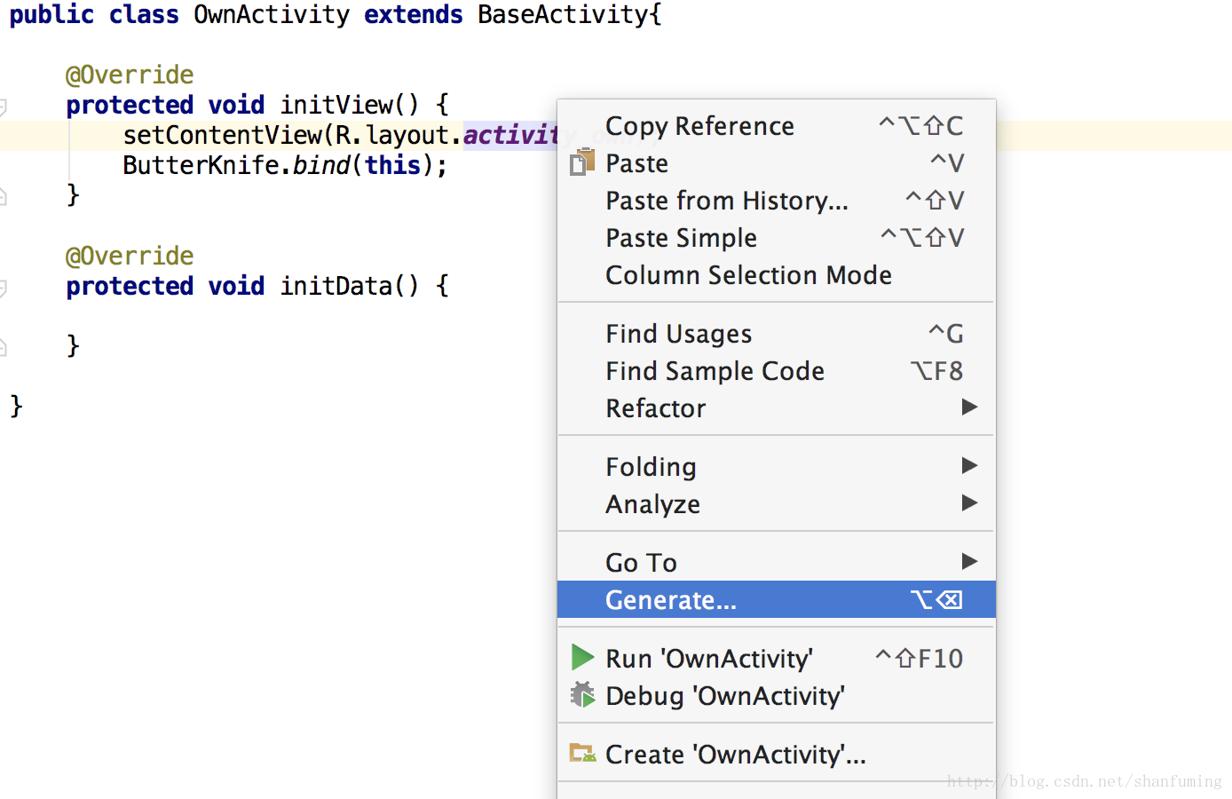Open the Refactor menu entry
The image size is (1232, 799).
click(x=777, y=408)
